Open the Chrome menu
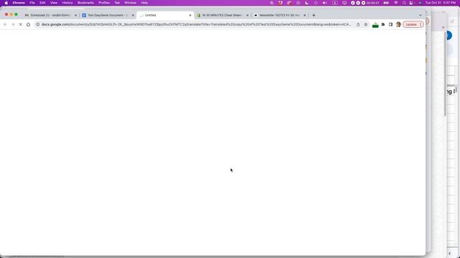The image size is (460, 258). pyautogui.click(x=19, y=3)
